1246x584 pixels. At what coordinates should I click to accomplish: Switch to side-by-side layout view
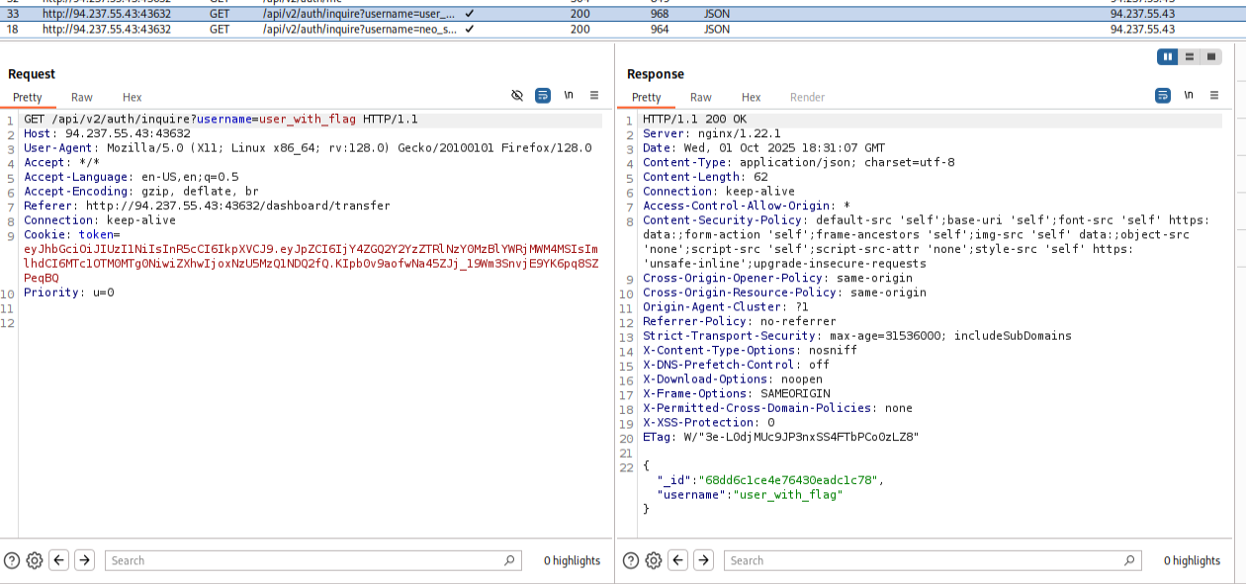[x=1168, y=57]
